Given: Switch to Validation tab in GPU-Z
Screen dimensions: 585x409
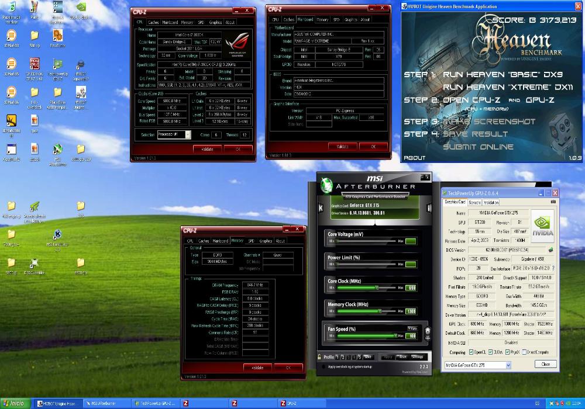Looking at the screenshot, I should click(491, 202).
